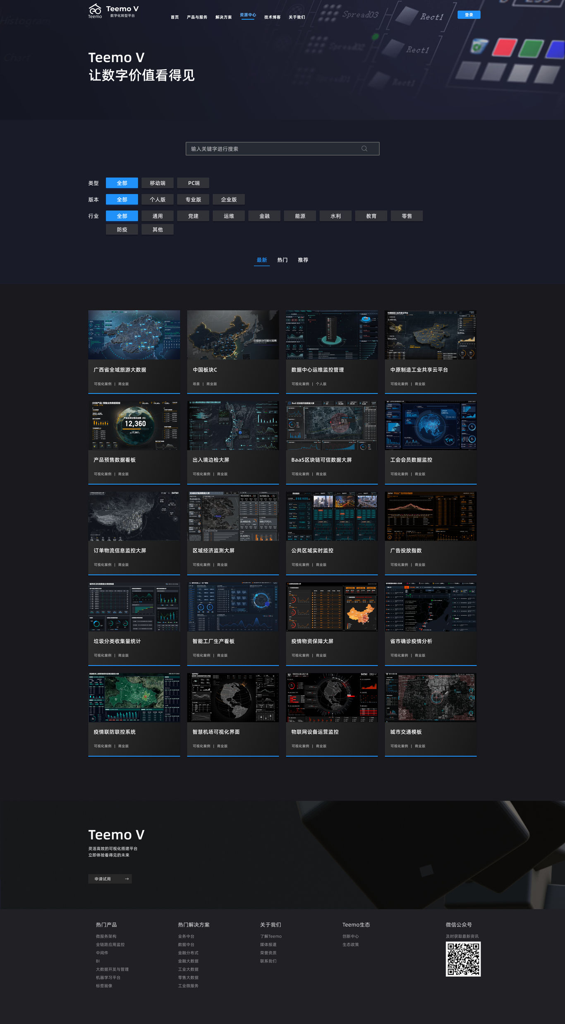Open 数据中心运维监控管理 thumbnail
Viewport: 565px width, 1024px height.
332,335
